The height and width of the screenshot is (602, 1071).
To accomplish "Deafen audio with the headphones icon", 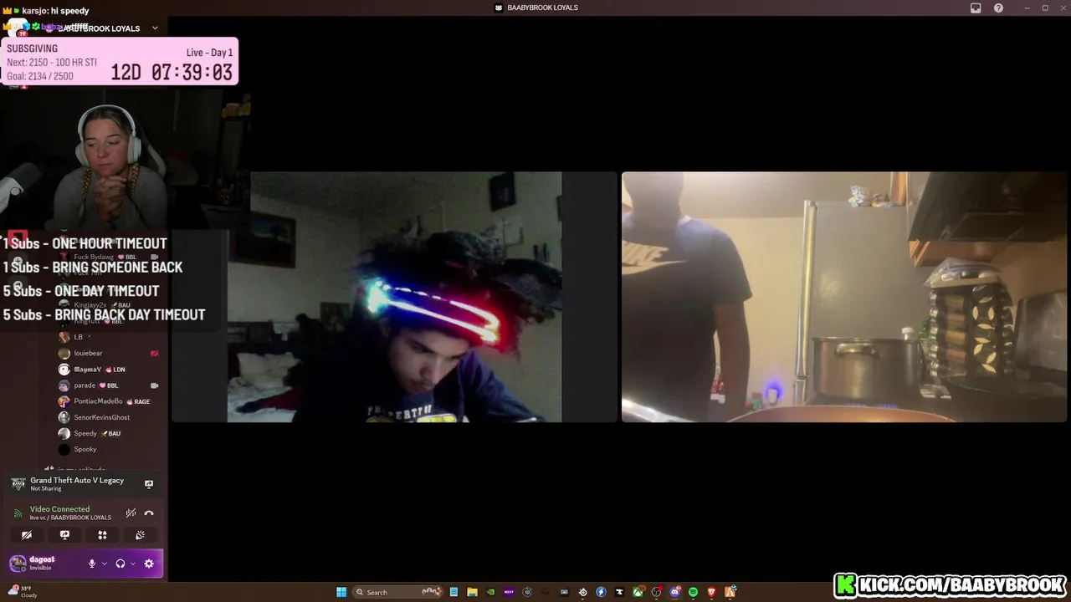I will [x=120, y=564].
